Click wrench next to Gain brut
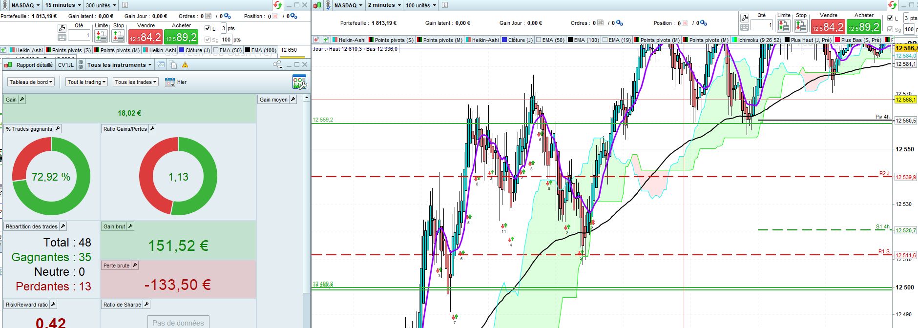Screen dimensions: 918x328 click(x=130, y=226)
